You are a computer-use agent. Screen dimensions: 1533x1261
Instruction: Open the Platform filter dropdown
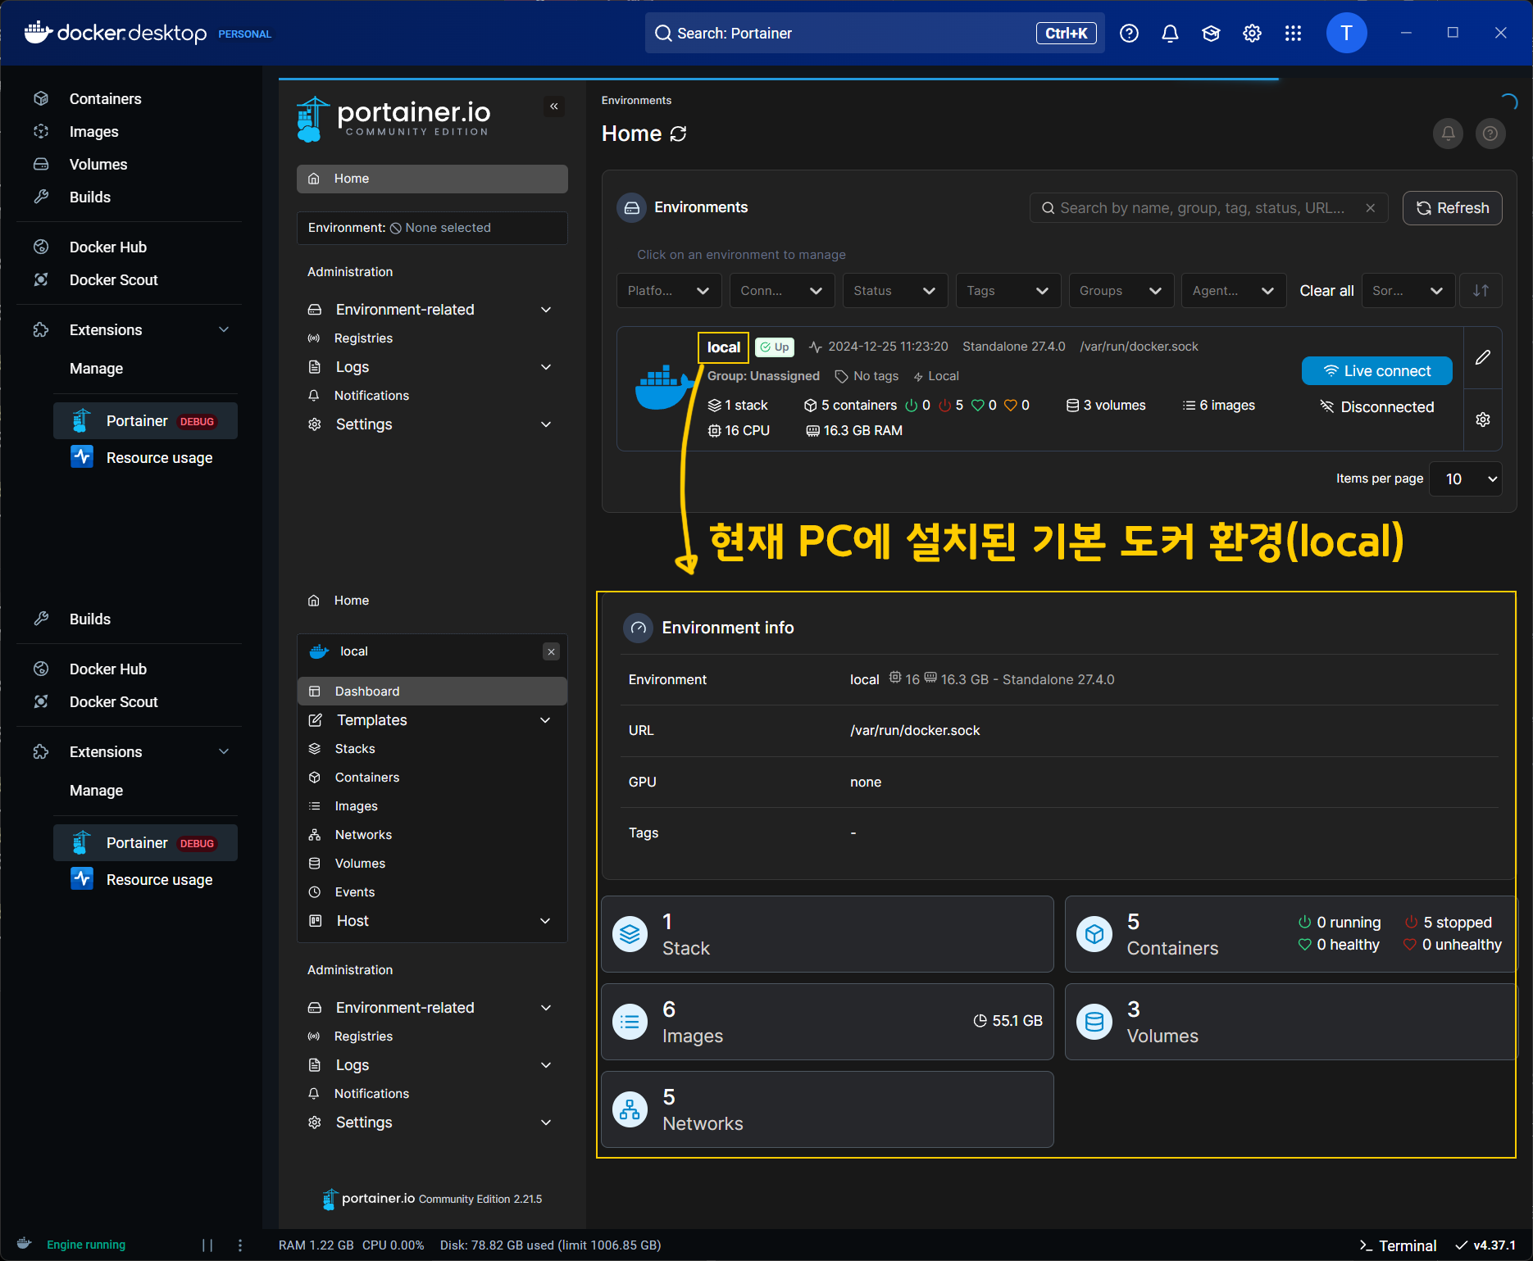(x=669, y=291)
